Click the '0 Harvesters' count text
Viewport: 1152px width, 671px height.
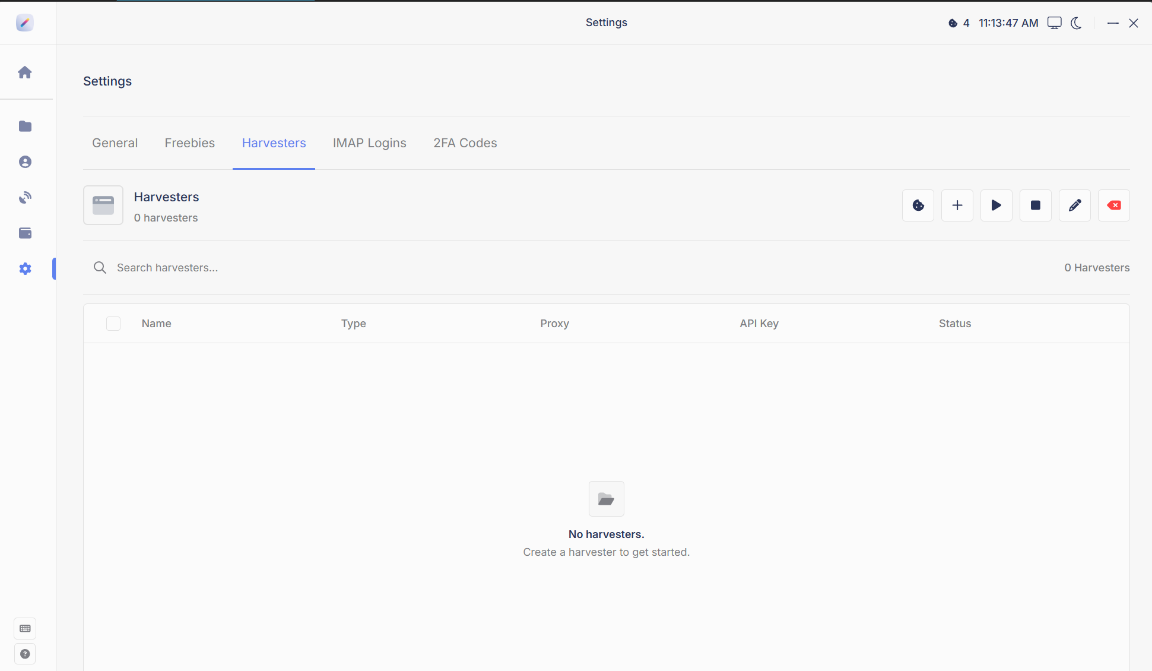coord(1097,268)
